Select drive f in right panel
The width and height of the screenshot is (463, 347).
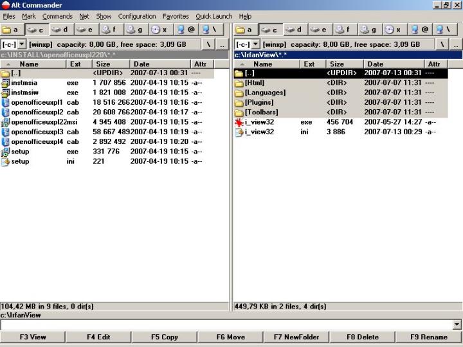point(344,30)
